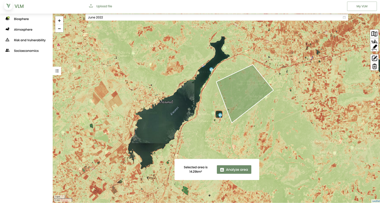Click the 'Selected area is 14.29km²' text

[x=196, y=169]
